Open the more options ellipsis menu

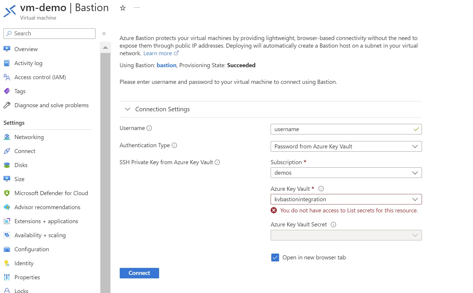[x=137, y=8]
